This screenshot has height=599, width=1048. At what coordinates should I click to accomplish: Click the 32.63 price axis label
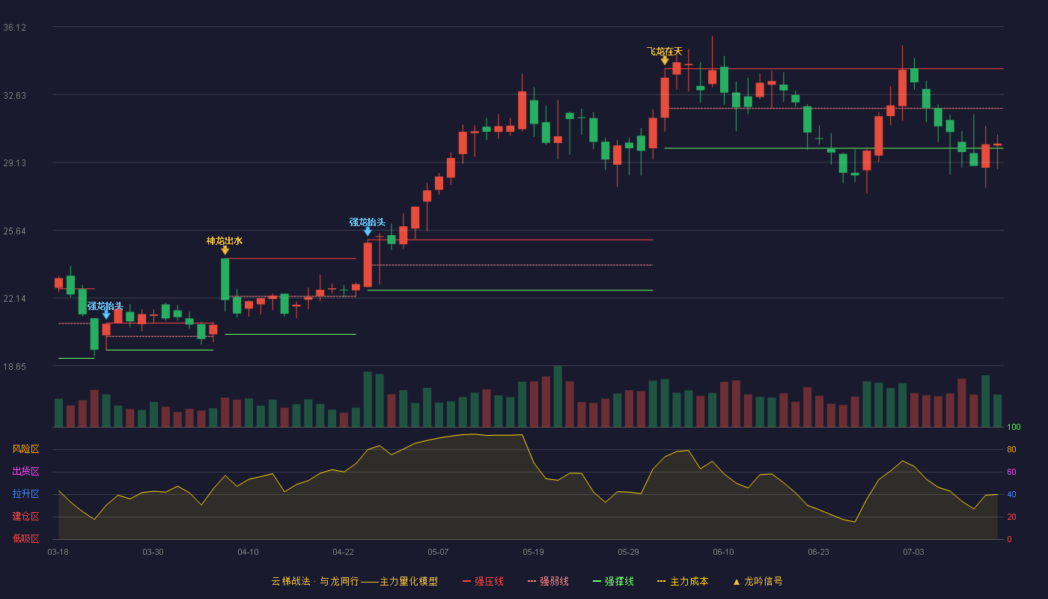click(15, 96)
